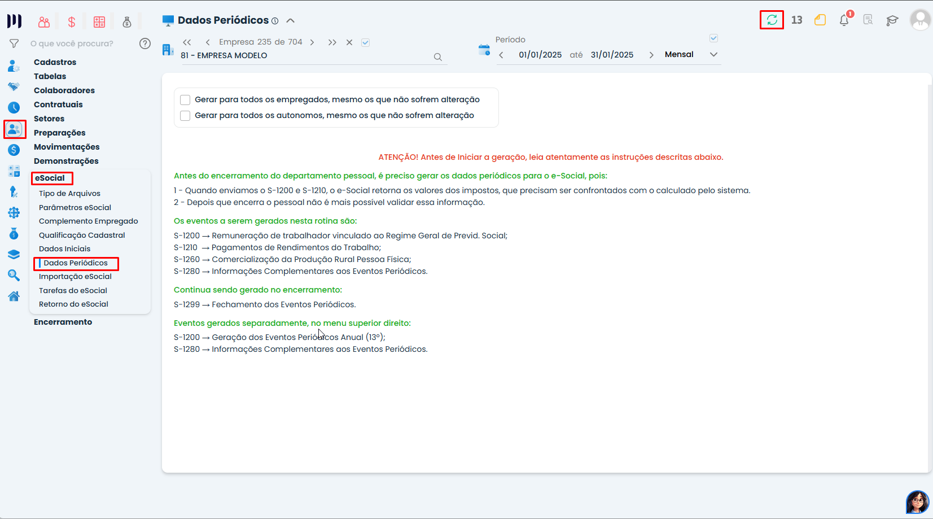933x519 pixels.
Task: Enable generate for all empregados checkbox
Action: [x=185, y=100]
